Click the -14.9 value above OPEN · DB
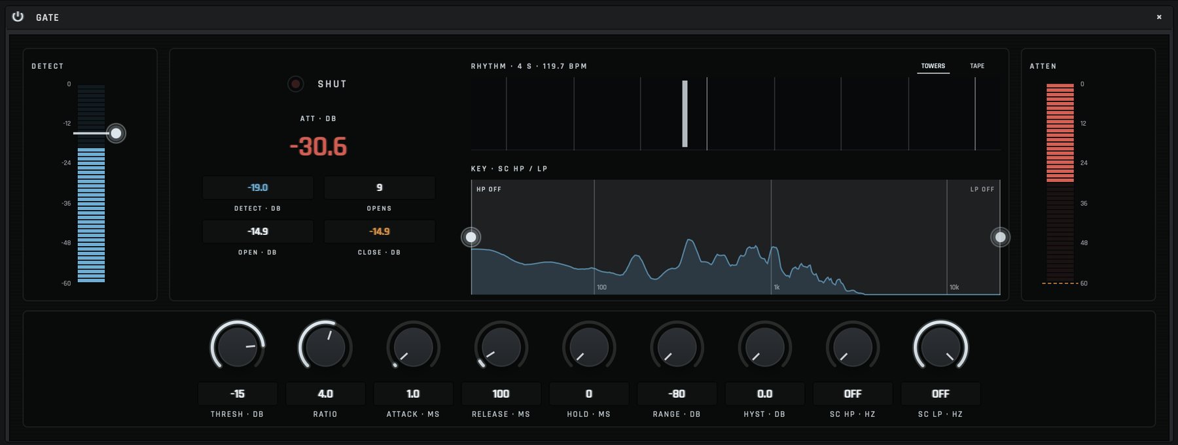Screen dimensions: 1178x445 [258, 232]
